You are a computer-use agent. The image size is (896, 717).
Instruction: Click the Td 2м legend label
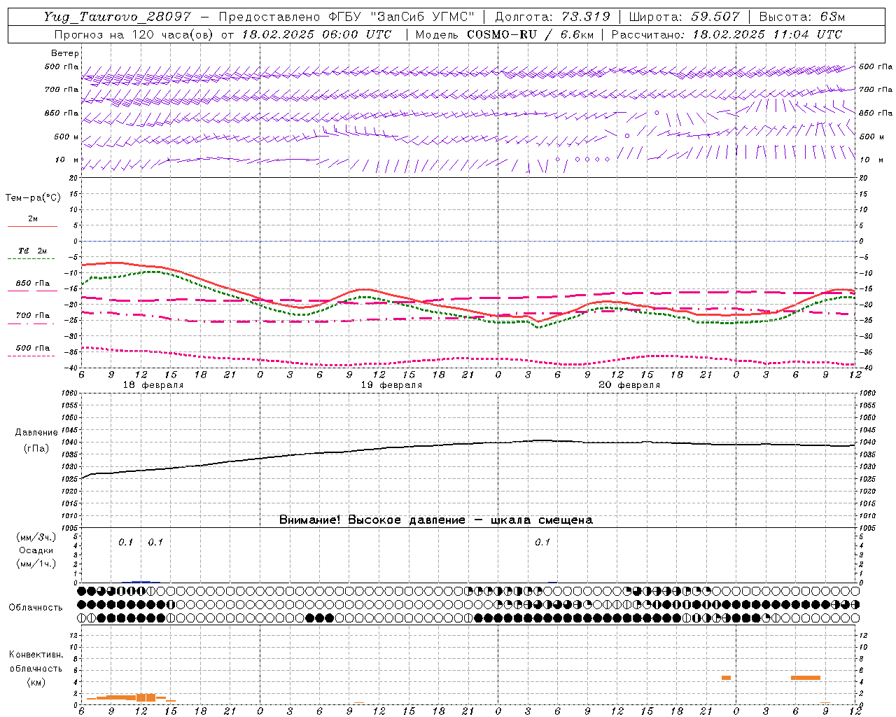pyautogui.click(x=33, y=251)
